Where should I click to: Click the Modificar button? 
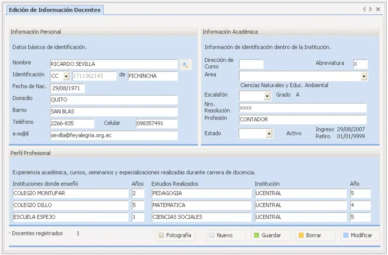pyautogui.click(x=360, y=235)
